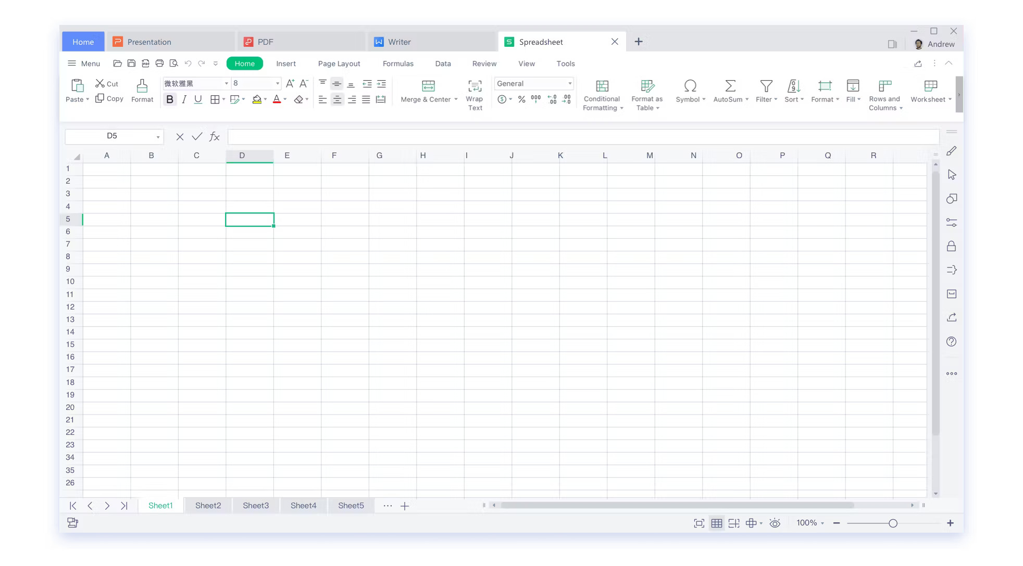Image resolution: width=1023 pixels, height=566 pixels.
Task: Toggle italic formatting
Action: [184, 99]
